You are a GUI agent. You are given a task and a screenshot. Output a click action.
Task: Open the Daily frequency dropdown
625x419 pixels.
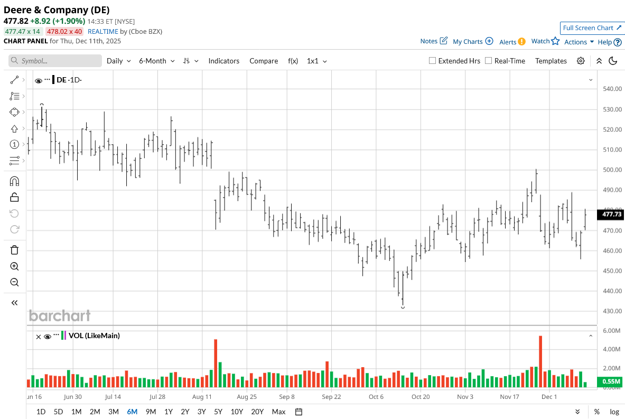[x=119, y=61]
